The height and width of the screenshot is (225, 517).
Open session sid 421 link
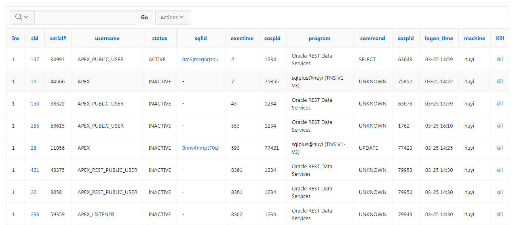[x=35, y=170]
